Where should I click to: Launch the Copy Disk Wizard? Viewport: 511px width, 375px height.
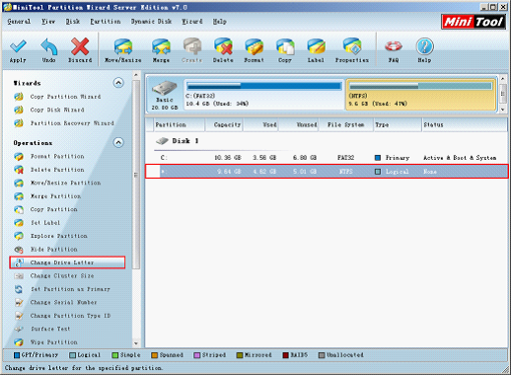tap(57, 110)
